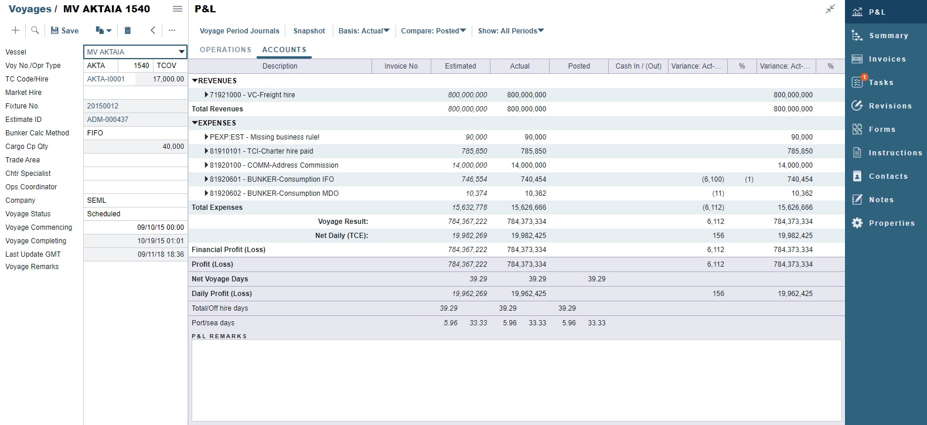Switch to the OPERATIONS tab

coord(226,50)
